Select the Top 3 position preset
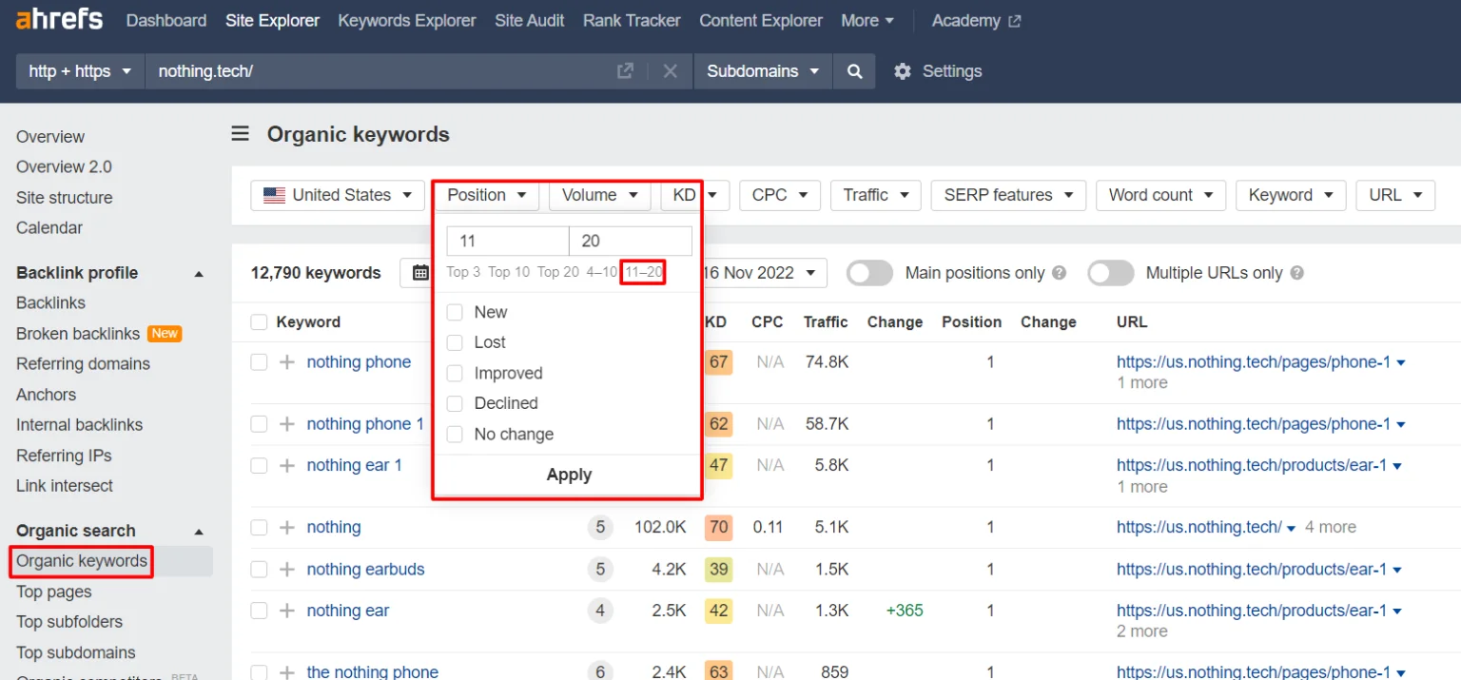The image size is (1461, 680). click(463, 272)
